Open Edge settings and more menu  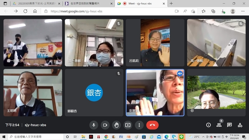(x=243, y=11)
